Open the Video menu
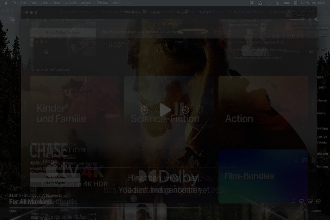The width and height of the screenshot is (330, 220). tap(44, 3)
